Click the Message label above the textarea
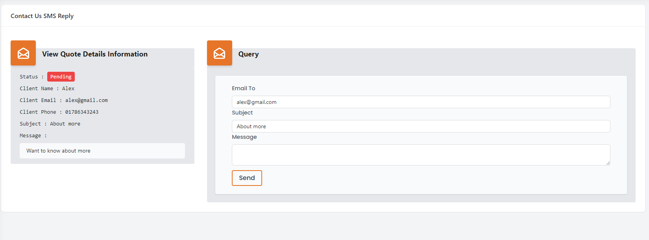Image resolution: width=649 pixels, height=240 pixels. 244,137
